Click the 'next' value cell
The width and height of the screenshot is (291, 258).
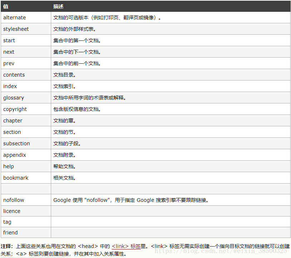click(x=26, y=52)
